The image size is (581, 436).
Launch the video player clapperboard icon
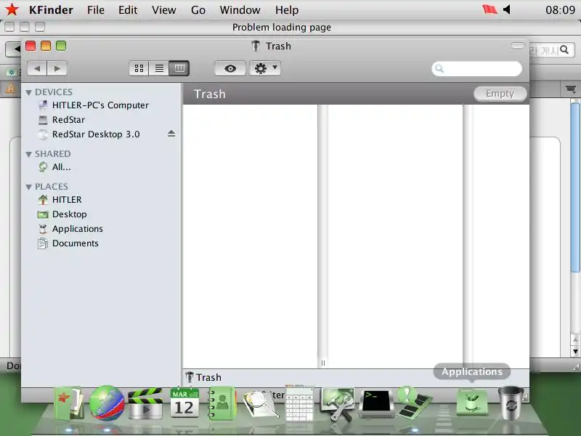click(145, 403)
